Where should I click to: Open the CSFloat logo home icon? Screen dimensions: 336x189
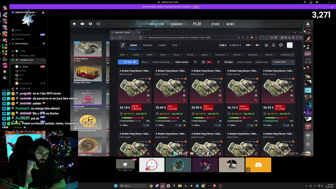[x=123, y=45]
